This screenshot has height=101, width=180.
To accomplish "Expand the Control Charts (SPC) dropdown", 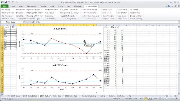I will pyautogui.click(x=89, y=13).
